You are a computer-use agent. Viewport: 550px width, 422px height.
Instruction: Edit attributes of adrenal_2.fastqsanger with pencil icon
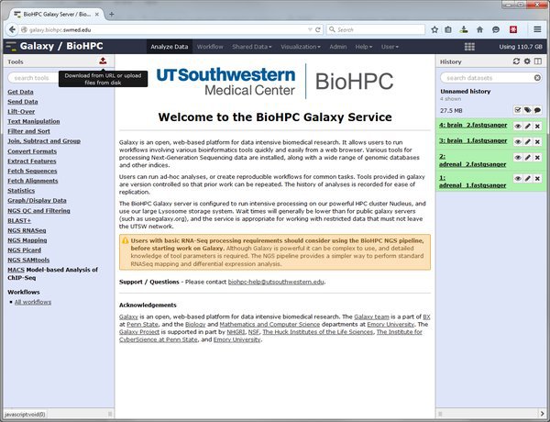tap(528, 157)
